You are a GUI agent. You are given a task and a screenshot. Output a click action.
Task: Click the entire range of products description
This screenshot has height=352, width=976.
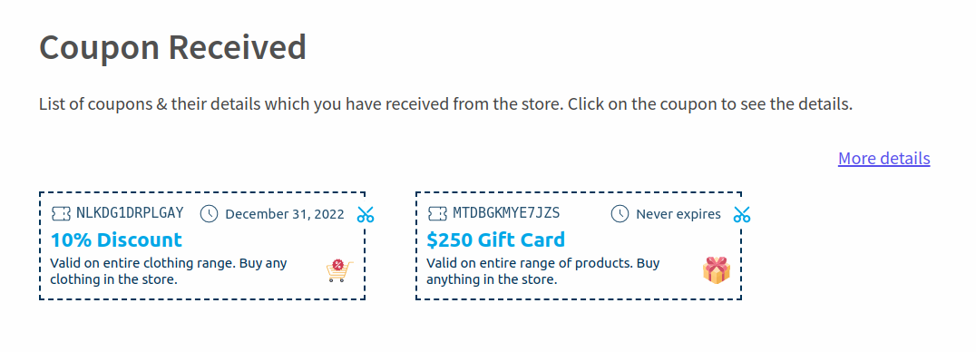pyautogui.click(x=542, y=271)
